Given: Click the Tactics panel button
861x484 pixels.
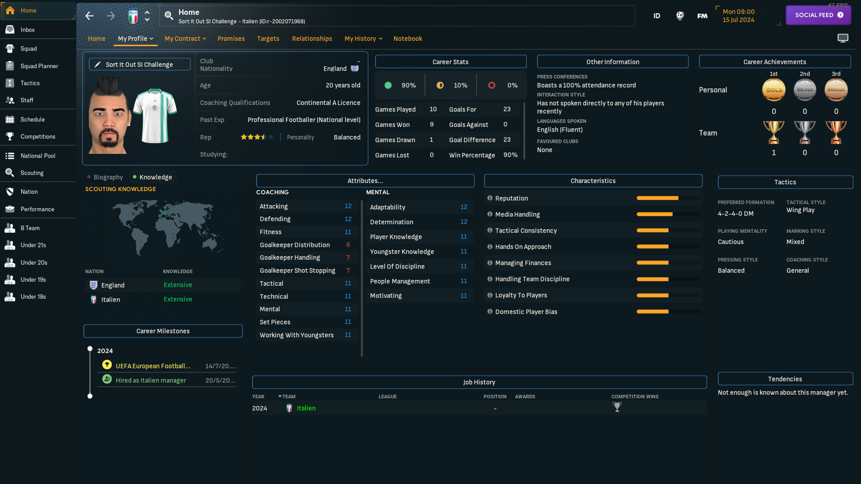Looking at the screenshot, I should pyautogui.click(x=785, y=182).
